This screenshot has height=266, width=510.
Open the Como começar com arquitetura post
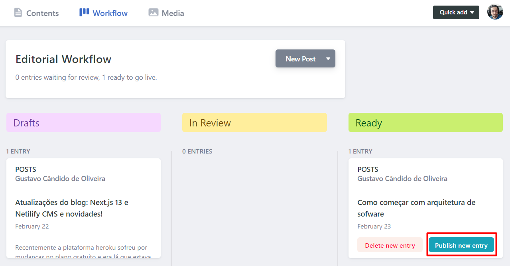click(x=425, y=208)
